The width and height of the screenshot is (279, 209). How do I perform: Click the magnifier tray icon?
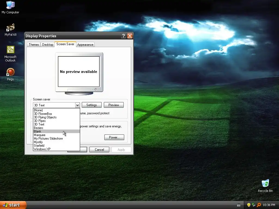[259, 205]
